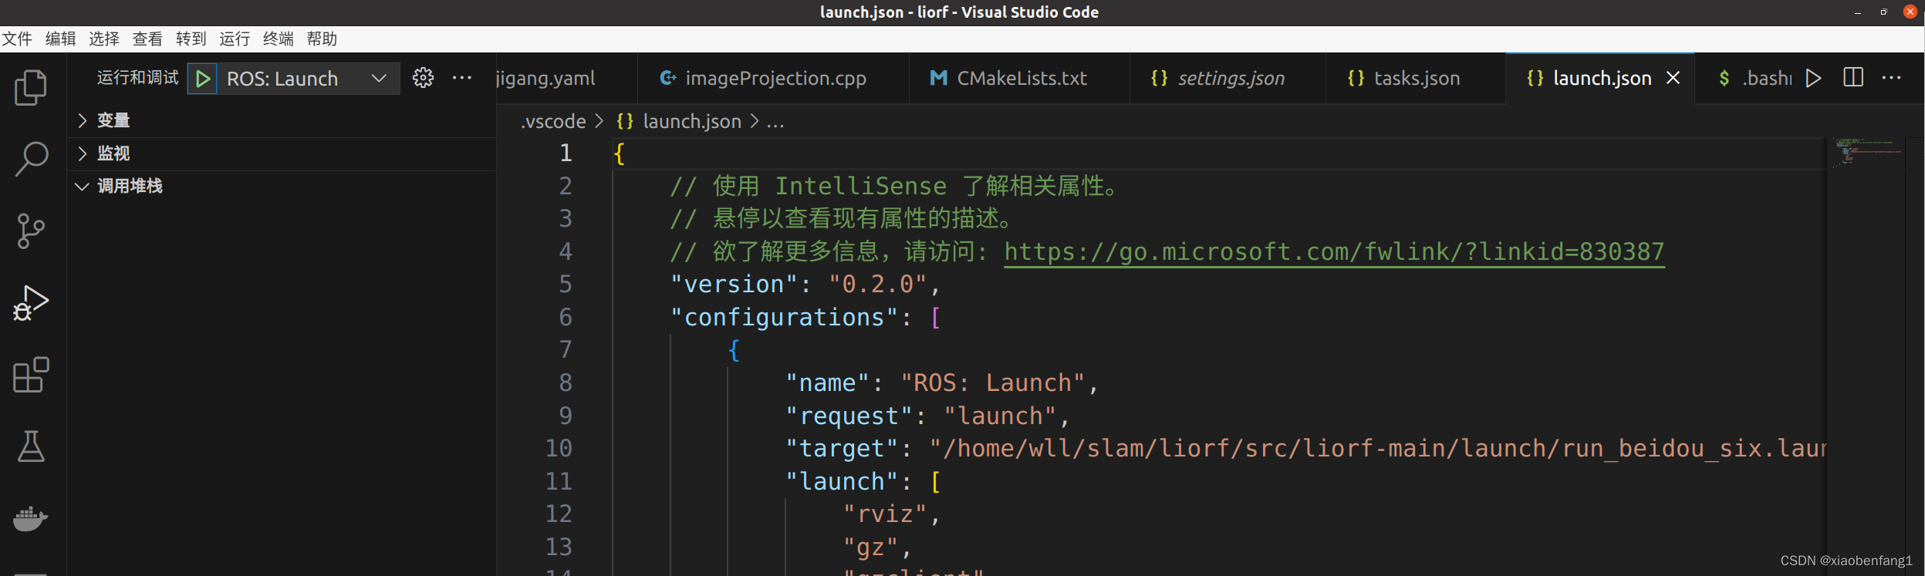Screen dimensions: 1925x576
Task: Click .vscode folder in breadcrumb
Action: (x=553, y=121)
